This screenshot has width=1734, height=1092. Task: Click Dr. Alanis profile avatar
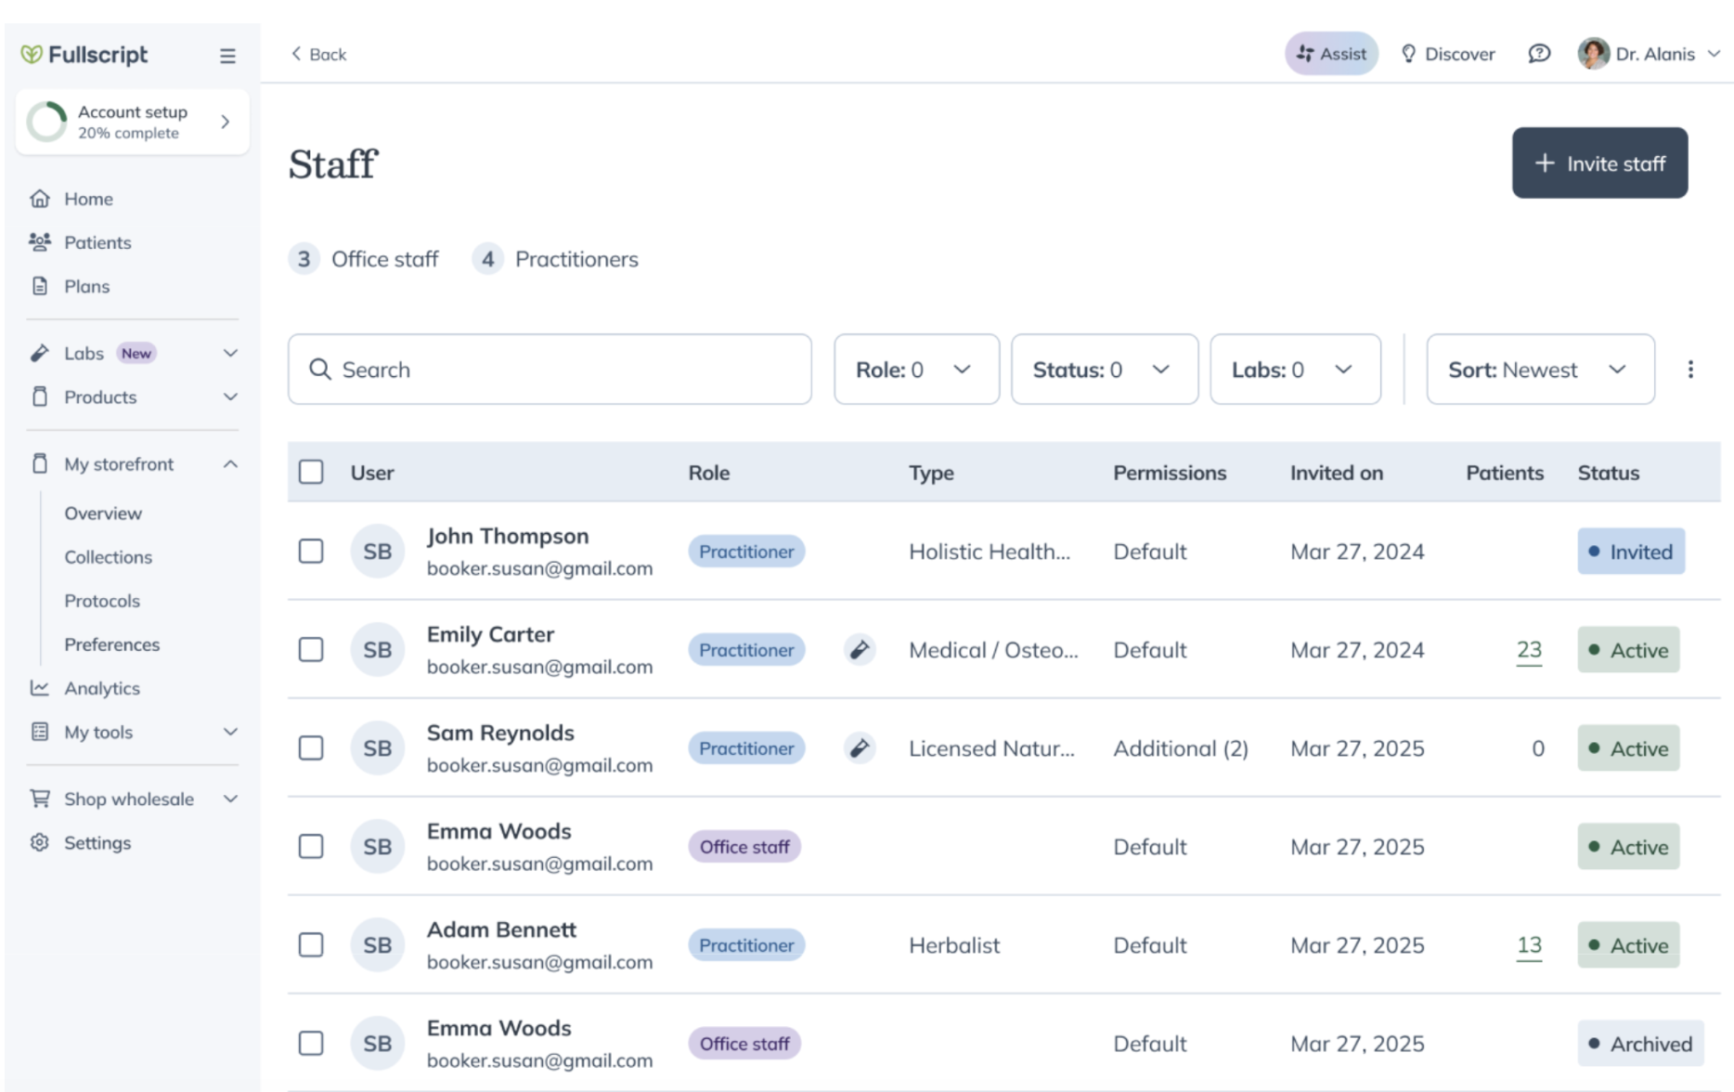1593,54
